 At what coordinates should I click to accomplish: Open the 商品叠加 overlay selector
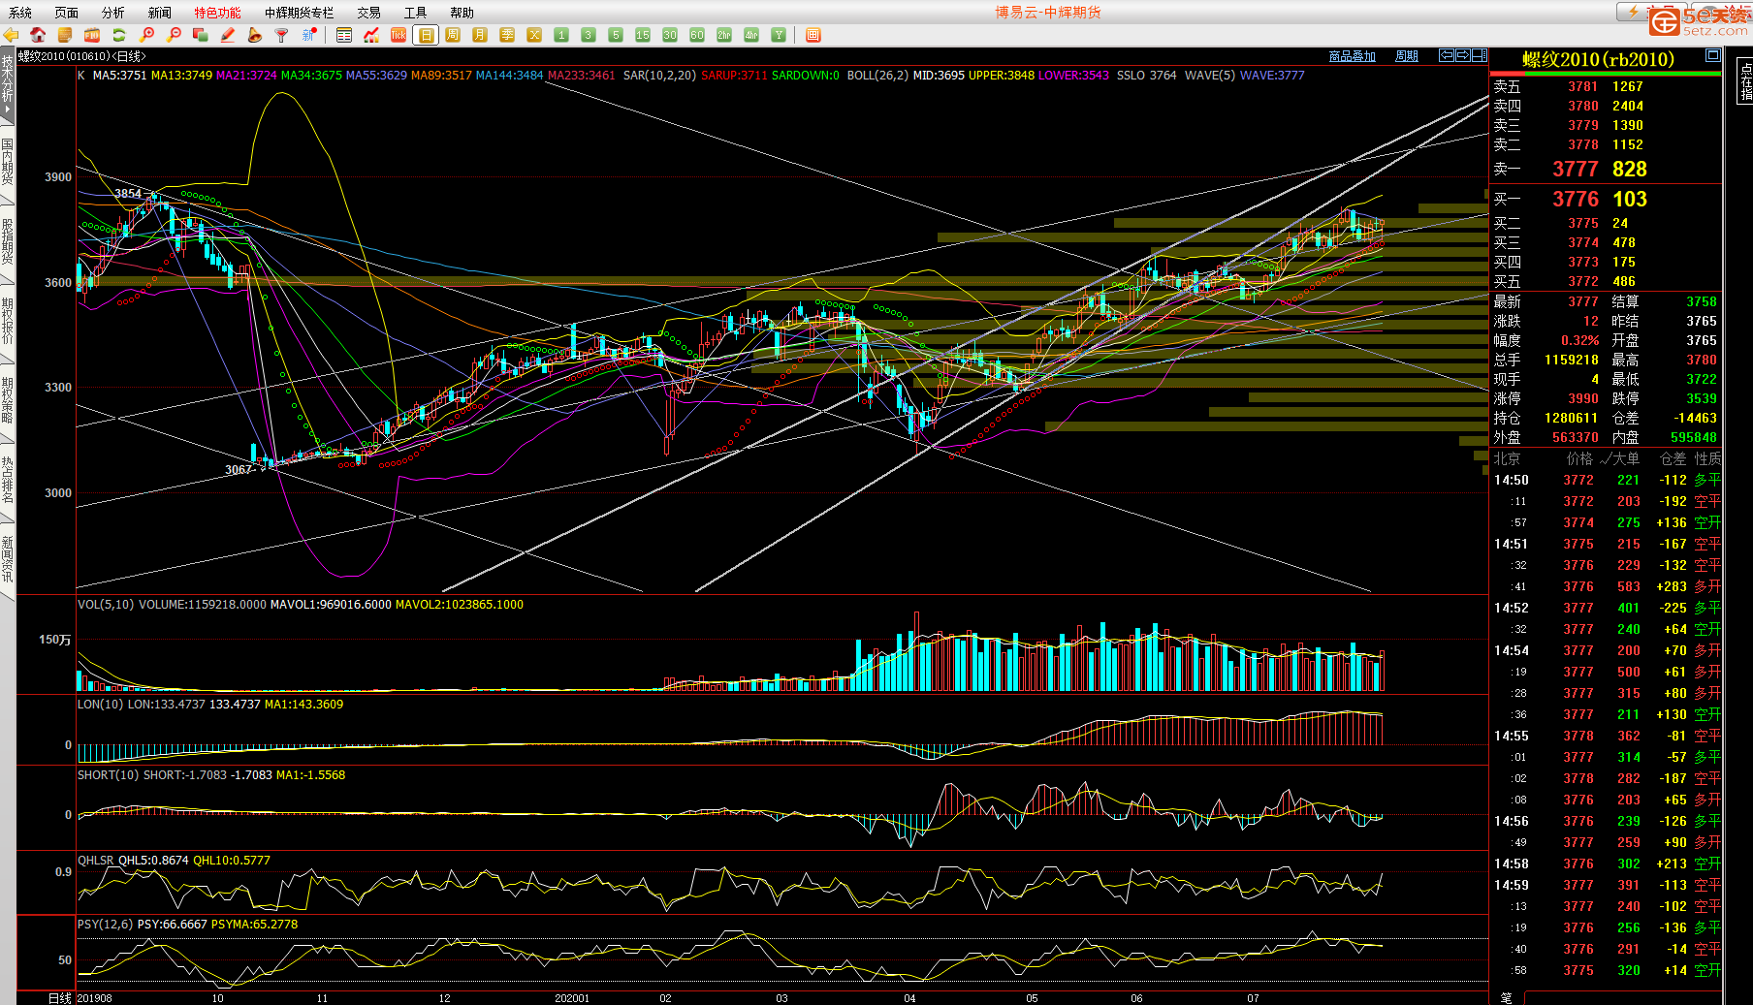(1352, 56)
